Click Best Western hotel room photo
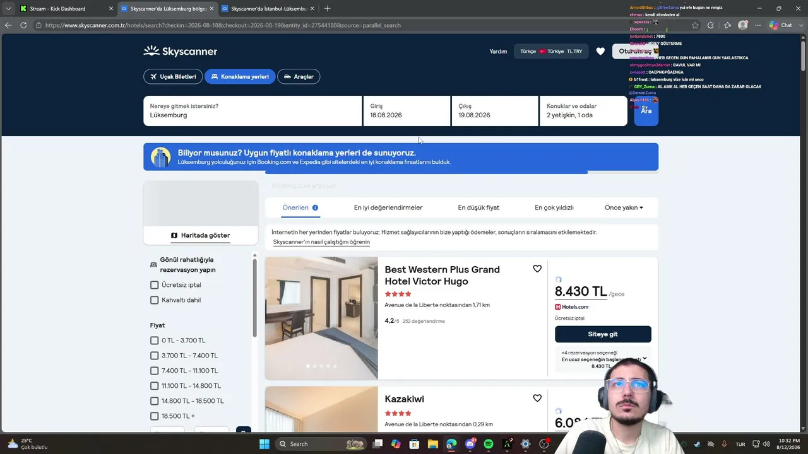Image resolution: width=808 pixels, height=454 pixels. [321, 318]
